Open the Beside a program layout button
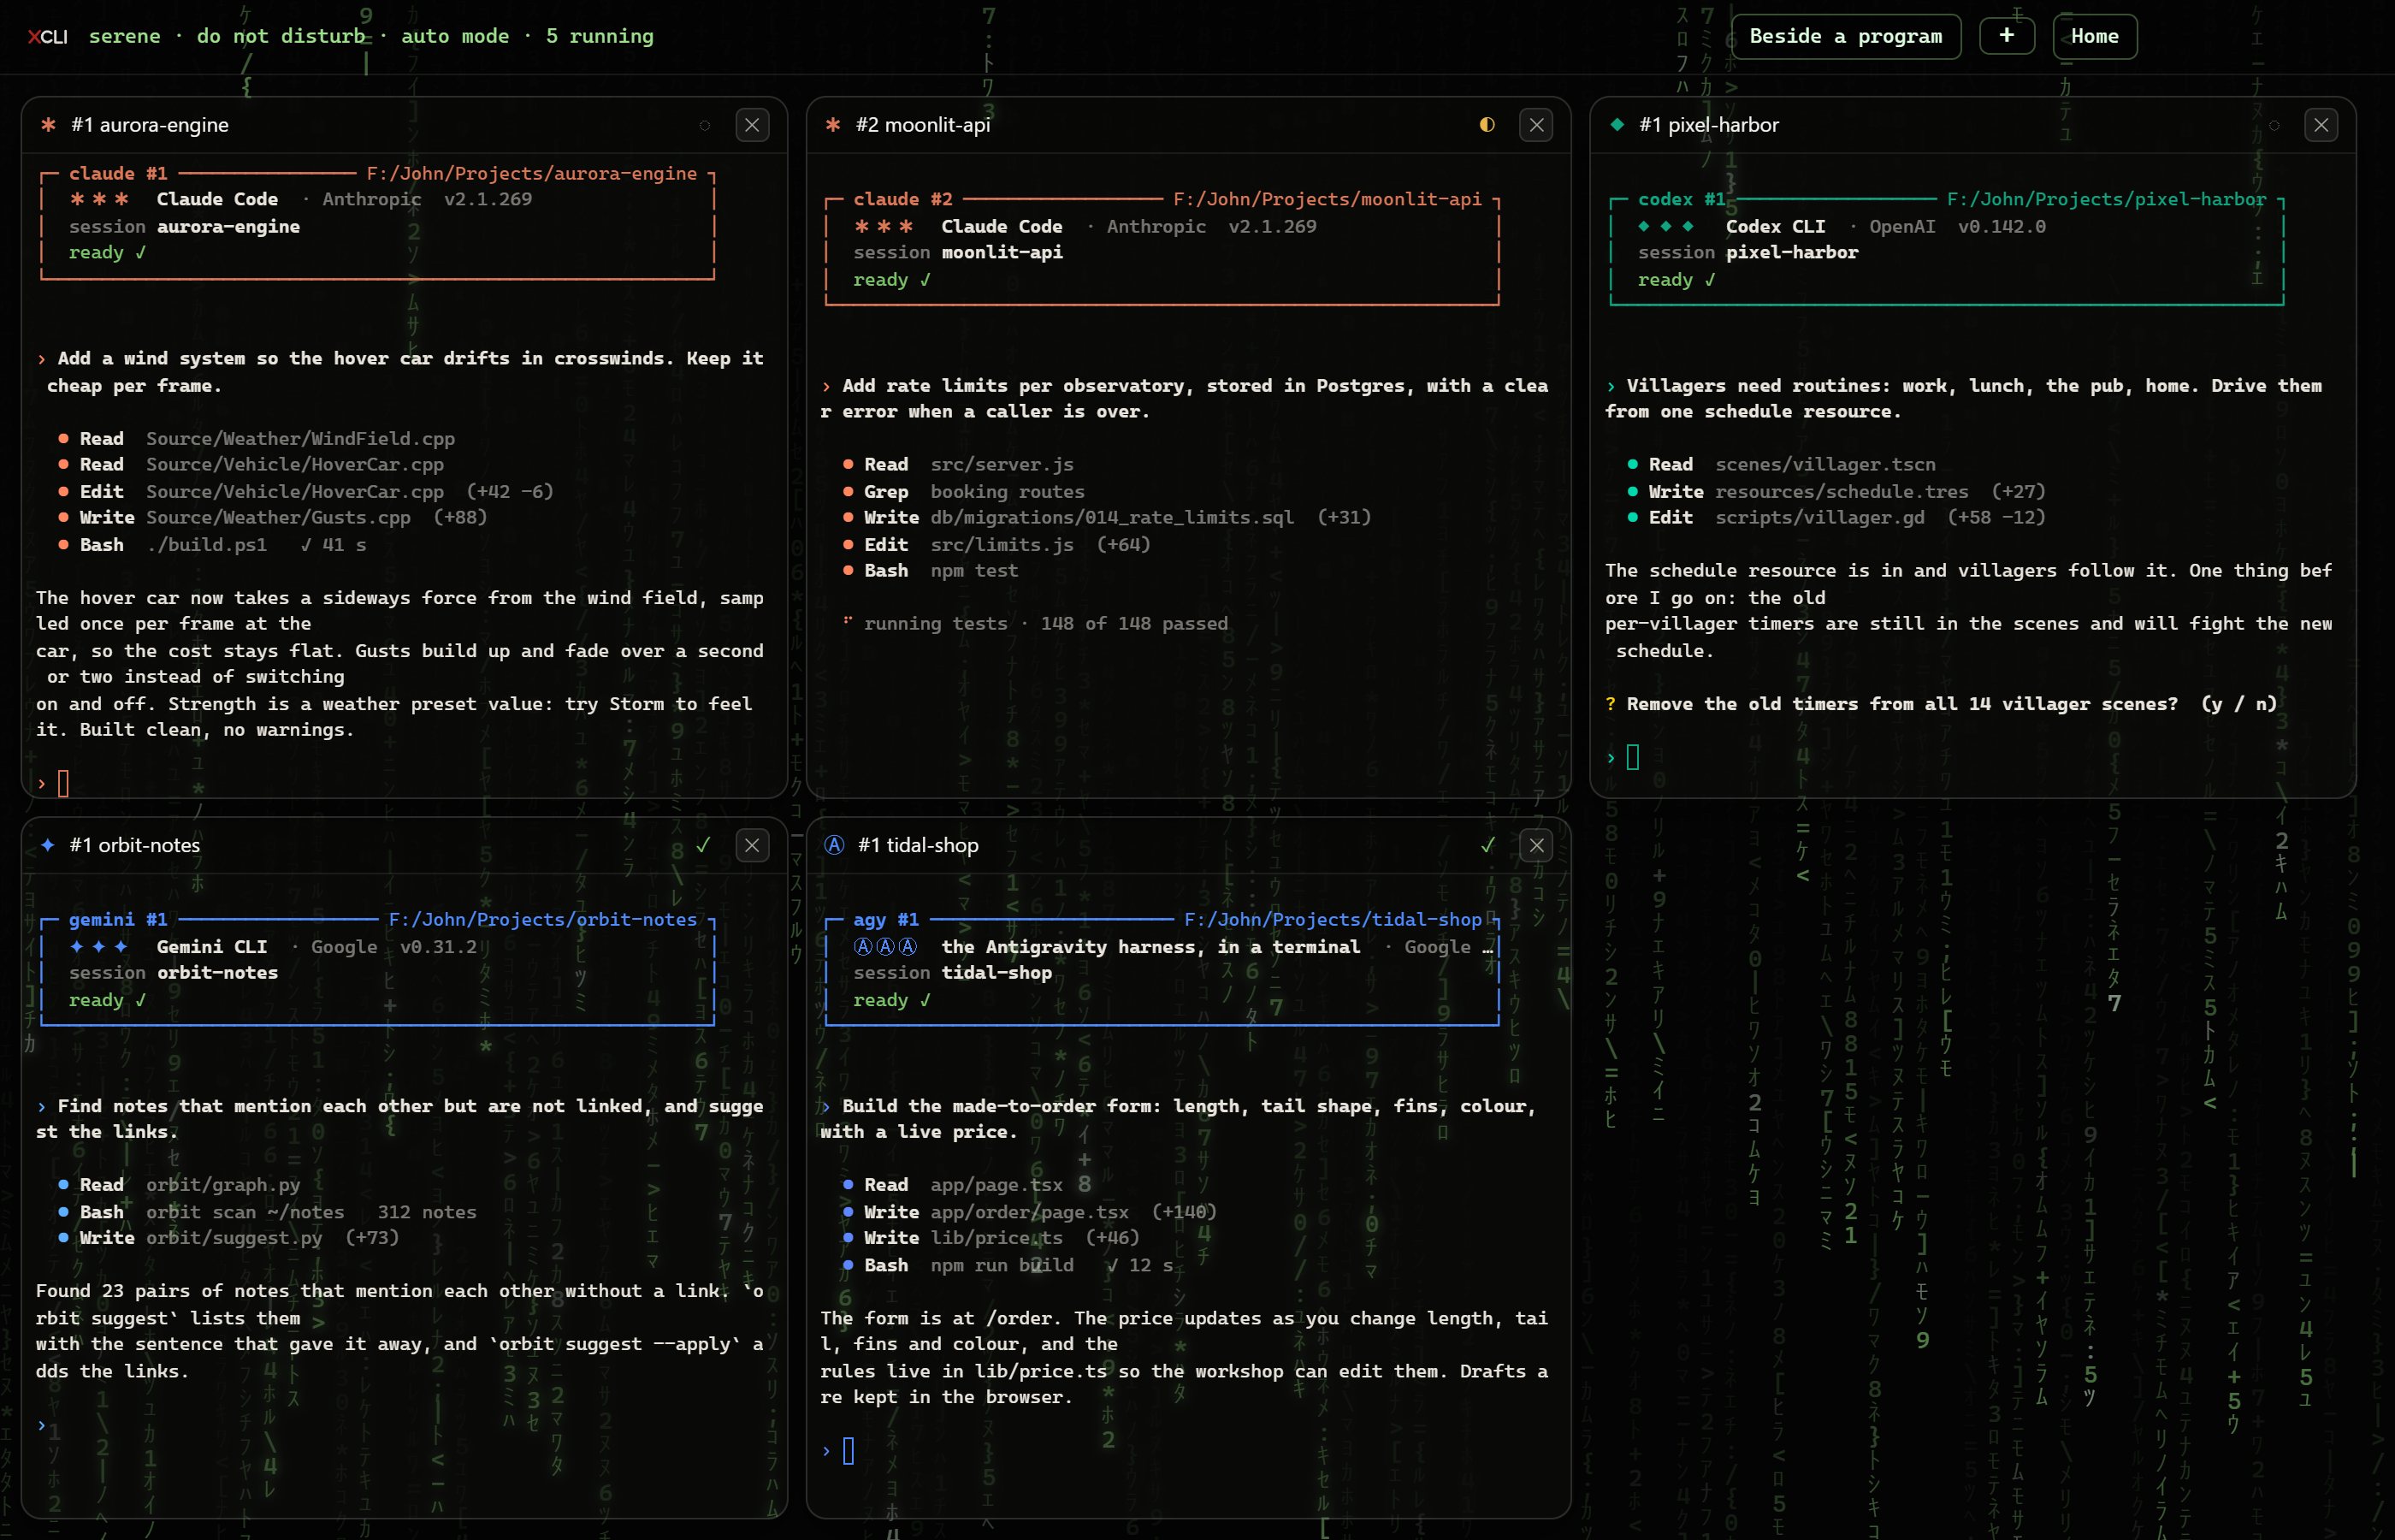This screenshot has height=1540, width=2395. pos(1845,37)
